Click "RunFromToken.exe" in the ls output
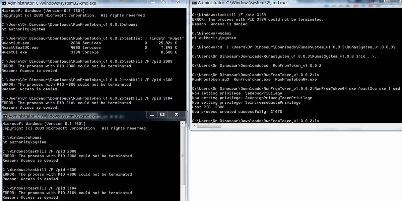 pyautogui.click(x=252, y=80)
